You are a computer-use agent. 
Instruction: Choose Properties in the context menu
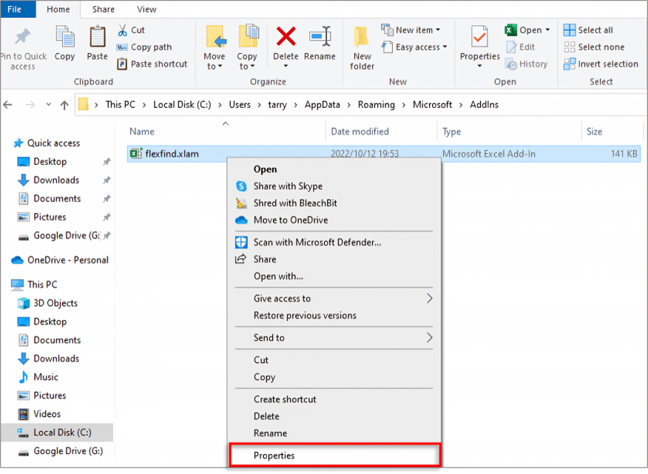(334, 456)
